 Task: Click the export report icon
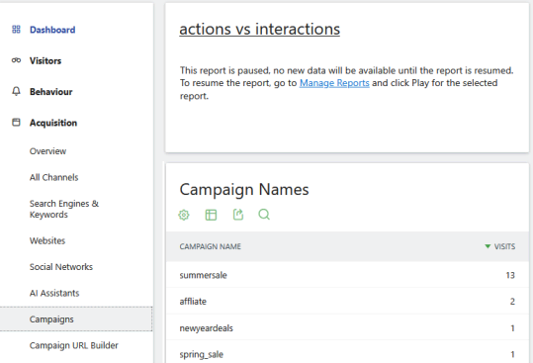point(238,215)
